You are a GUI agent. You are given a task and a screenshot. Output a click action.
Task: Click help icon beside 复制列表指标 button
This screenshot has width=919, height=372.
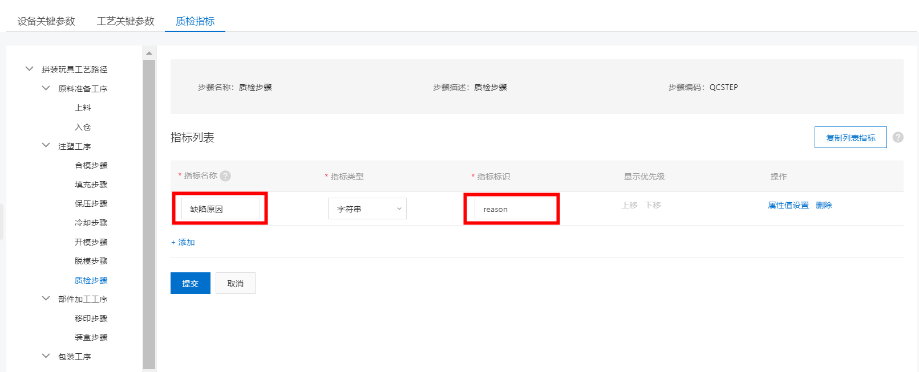(x=898, y=137)
